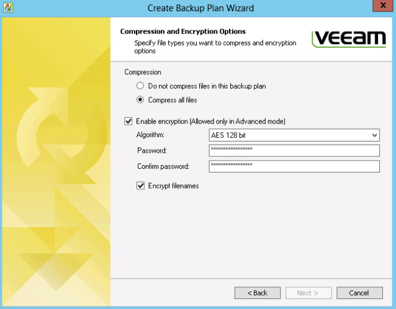Viewport: 396px width, 309px height.
Task: Click the 'Confirm password:' label
Action: [163, 166]
